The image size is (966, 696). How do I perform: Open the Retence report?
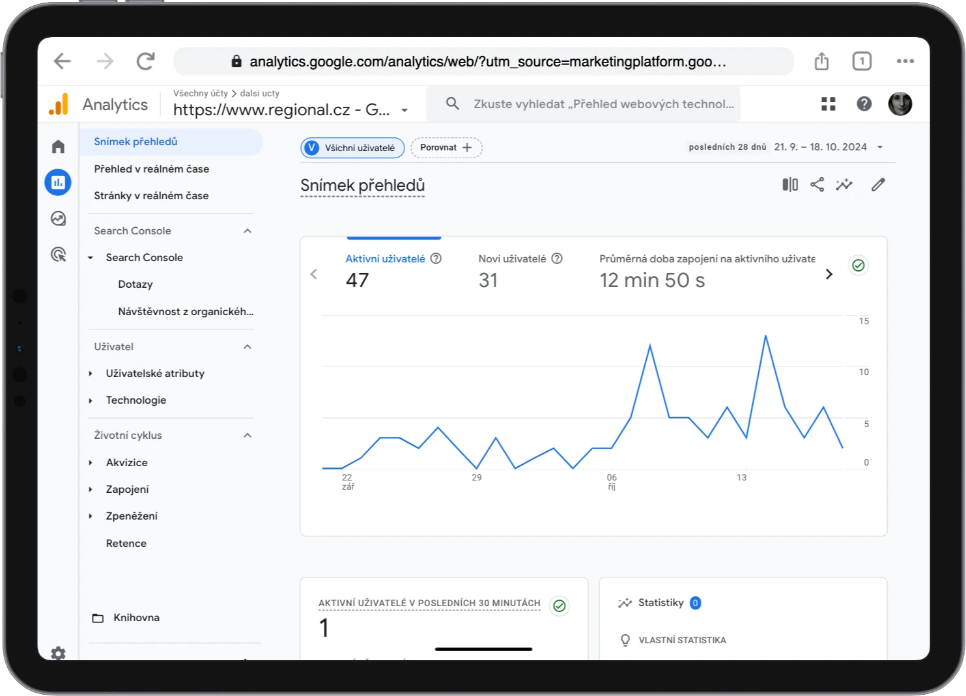(x=126, y=544)
